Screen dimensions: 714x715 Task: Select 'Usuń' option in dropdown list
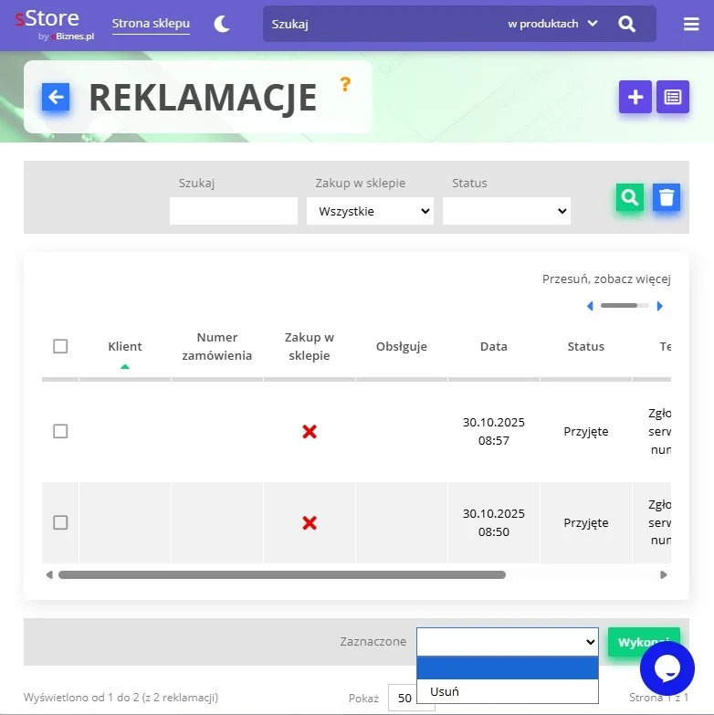[x=508, y=691]
